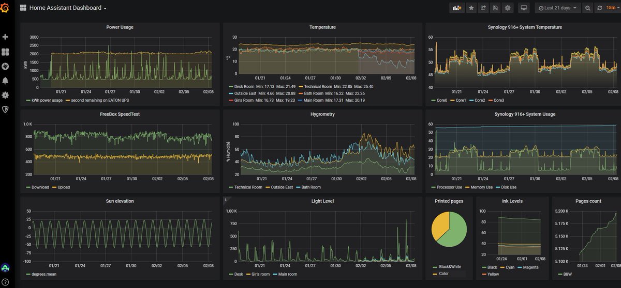Viewport: 621px width, 288px height.
Task: Open Synology 916+ System Temperature panel menu
Action: pos(524,27)
